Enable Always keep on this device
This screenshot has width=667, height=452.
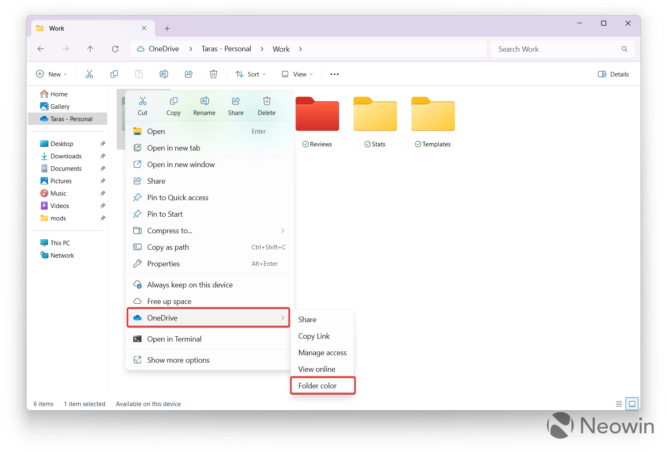(x=190, y=285)
